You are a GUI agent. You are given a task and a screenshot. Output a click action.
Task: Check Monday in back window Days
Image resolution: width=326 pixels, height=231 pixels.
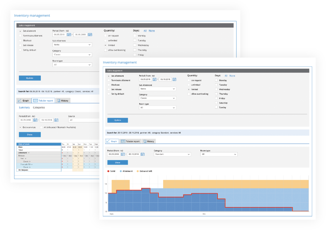[135, 35]
